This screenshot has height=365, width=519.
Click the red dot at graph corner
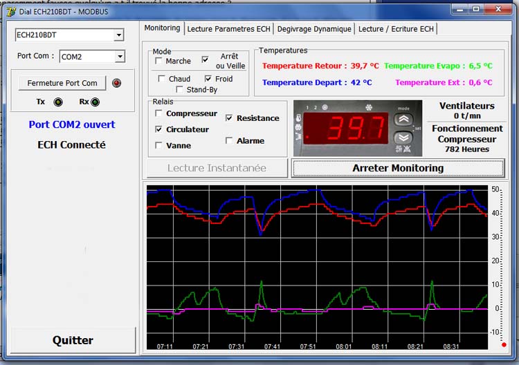[x=504, y=344]
